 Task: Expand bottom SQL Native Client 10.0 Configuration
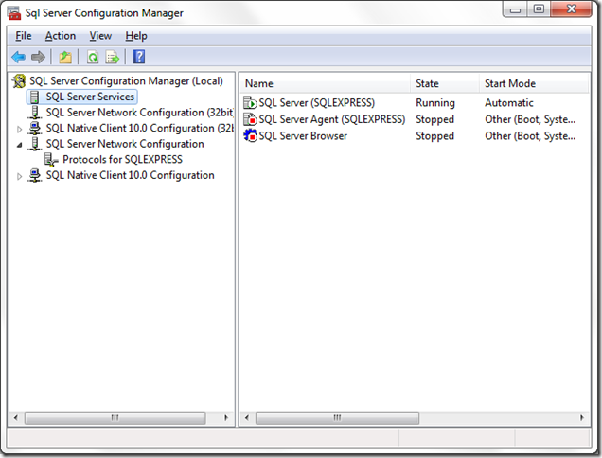pos(19,177)
